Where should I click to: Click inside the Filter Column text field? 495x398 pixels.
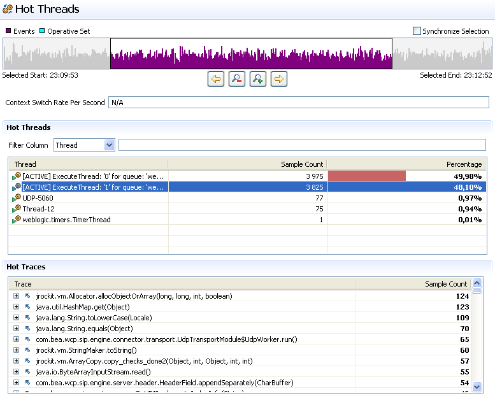(x=302, y=145)
